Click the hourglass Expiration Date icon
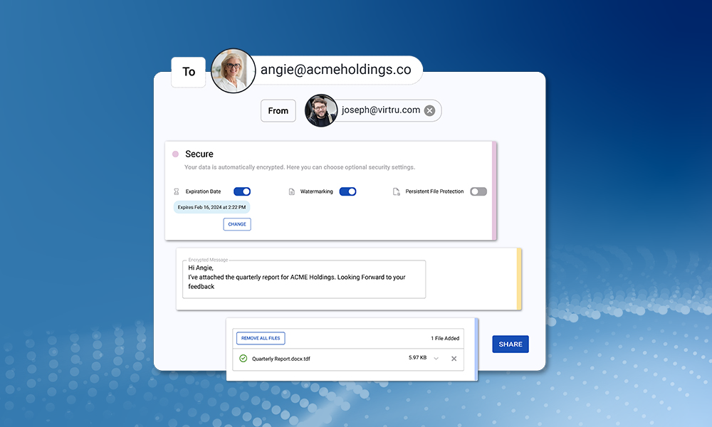Viewport: 712px width, 427px height. (177, 191)
